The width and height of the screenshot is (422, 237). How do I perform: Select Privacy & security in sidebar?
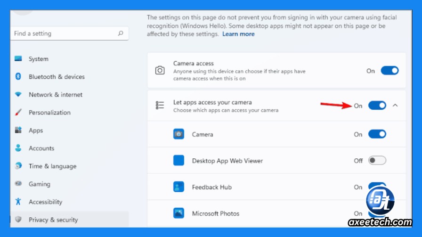pyautogui.click(x=70, y=220)
